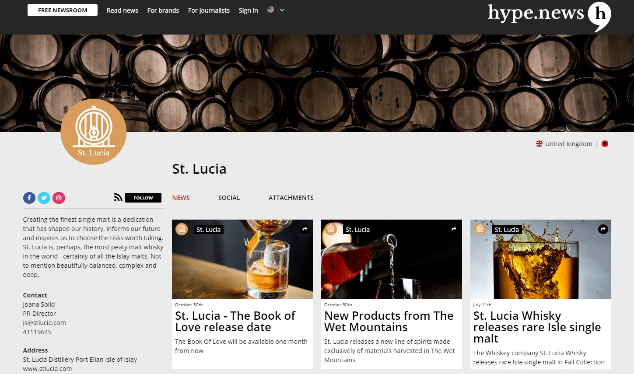
Task: Share the Wet Mountains article
Action: click(454, 229)
